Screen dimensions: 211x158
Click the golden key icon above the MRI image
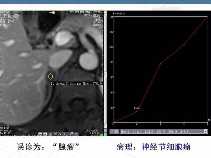click(x=52, y=13)
